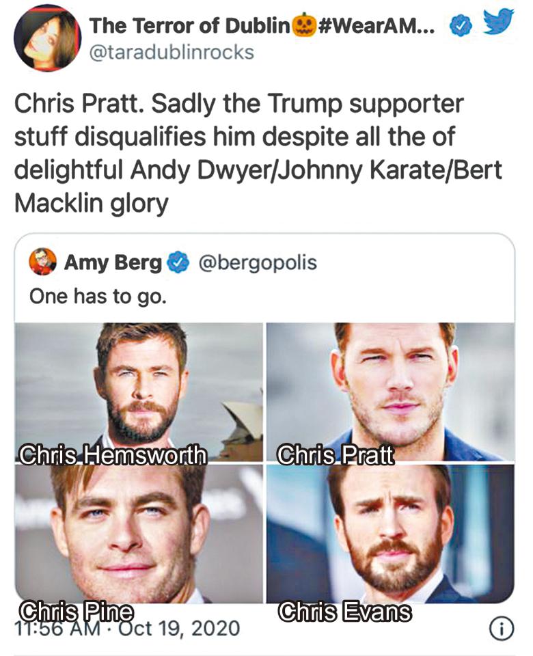Click The Terror of Dublin display name
The height and width of the screenshot is (656, 533).
coord(190,26)
